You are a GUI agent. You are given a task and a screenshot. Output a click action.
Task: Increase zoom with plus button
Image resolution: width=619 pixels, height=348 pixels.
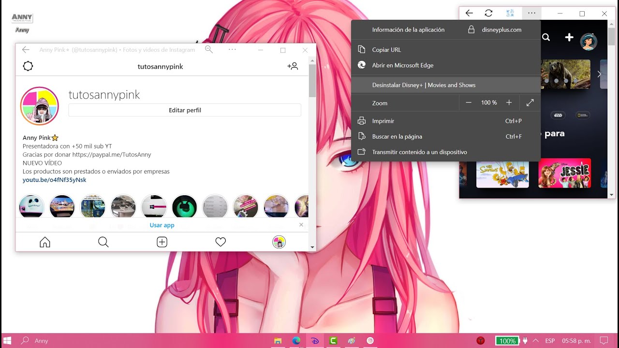coord(509,102)
